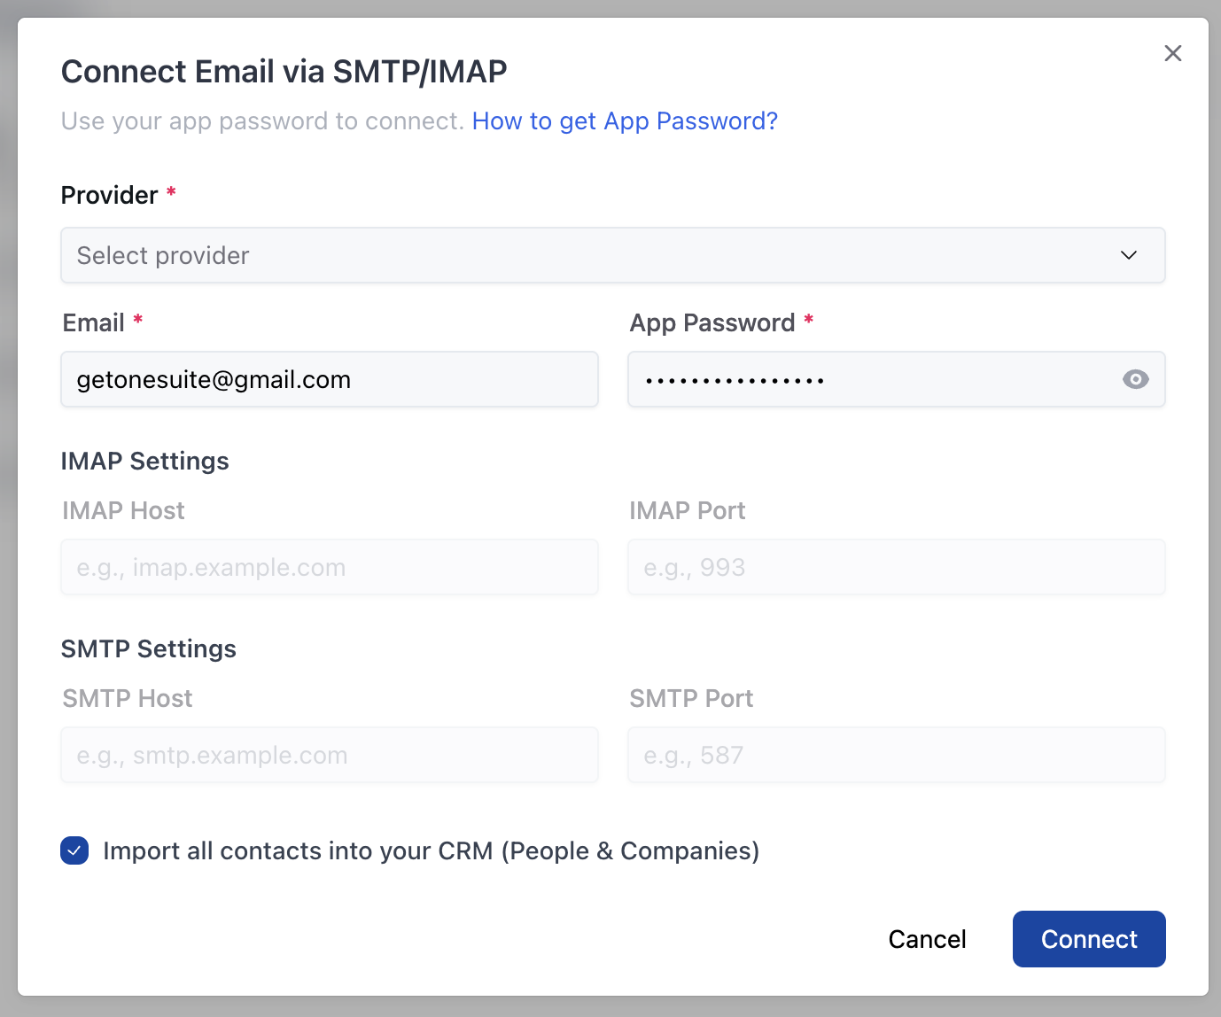
Task: Select the IMAP Port input field
Action: (x=896, y=567)
